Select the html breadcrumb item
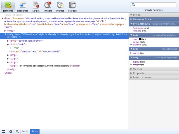This screenshot has height=134, width=179. [x=25, y=131]
